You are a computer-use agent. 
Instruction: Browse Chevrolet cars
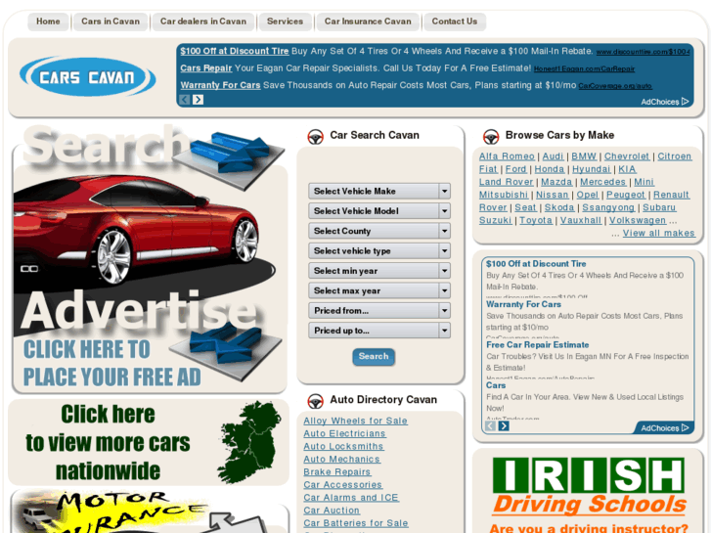627,156
